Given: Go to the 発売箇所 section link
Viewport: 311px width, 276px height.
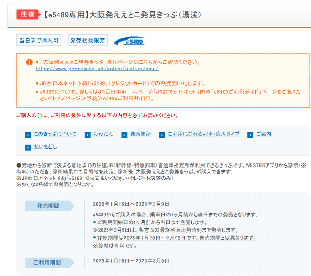Looking at the screenshot, I should [140, 134].
